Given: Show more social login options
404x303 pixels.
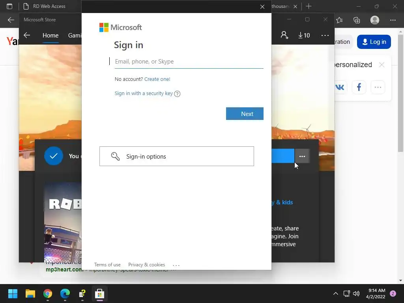Looking at the screenshot, I should coord(378,87).
